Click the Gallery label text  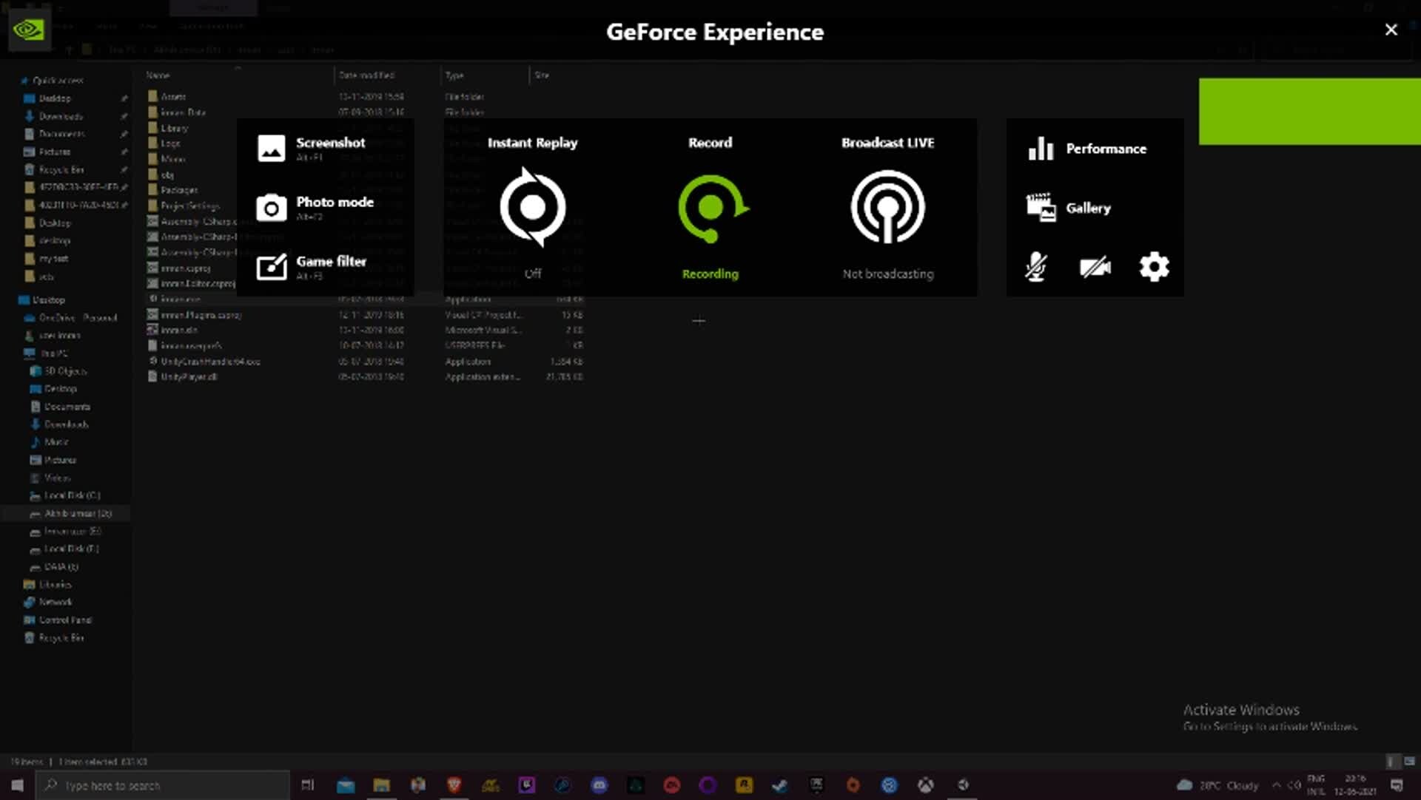(1088, 209)
